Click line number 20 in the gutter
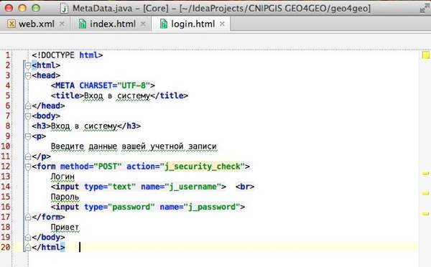Image resolution: width=431 pixels, height=267 pixels. point(6,247)
